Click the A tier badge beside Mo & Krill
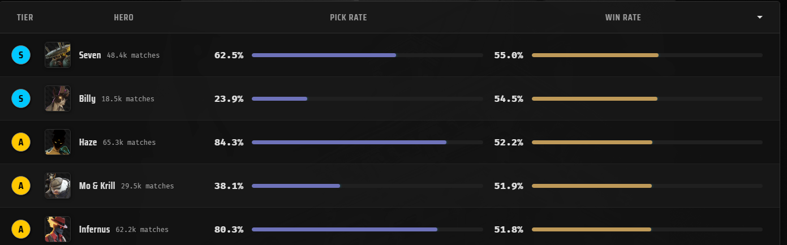Screen dimensions: 787x245 (21, 186)
